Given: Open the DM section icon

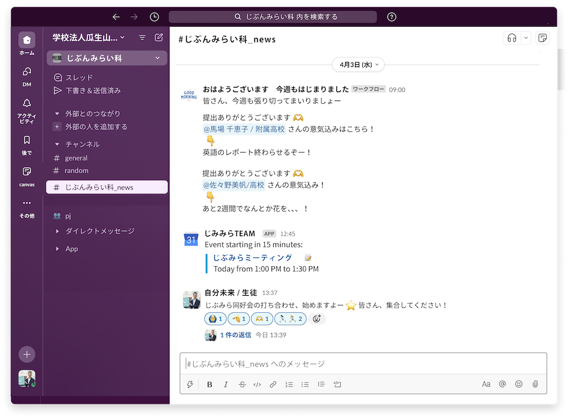Looking at the screenshot, I should [27, 72].
